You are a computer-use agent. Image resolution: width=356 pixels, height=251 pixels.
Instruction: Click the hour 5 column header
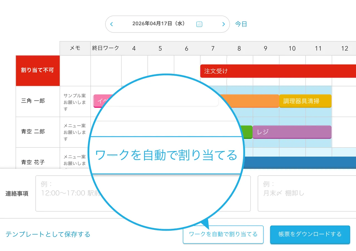pyautogui.click(x=160, y=49)
